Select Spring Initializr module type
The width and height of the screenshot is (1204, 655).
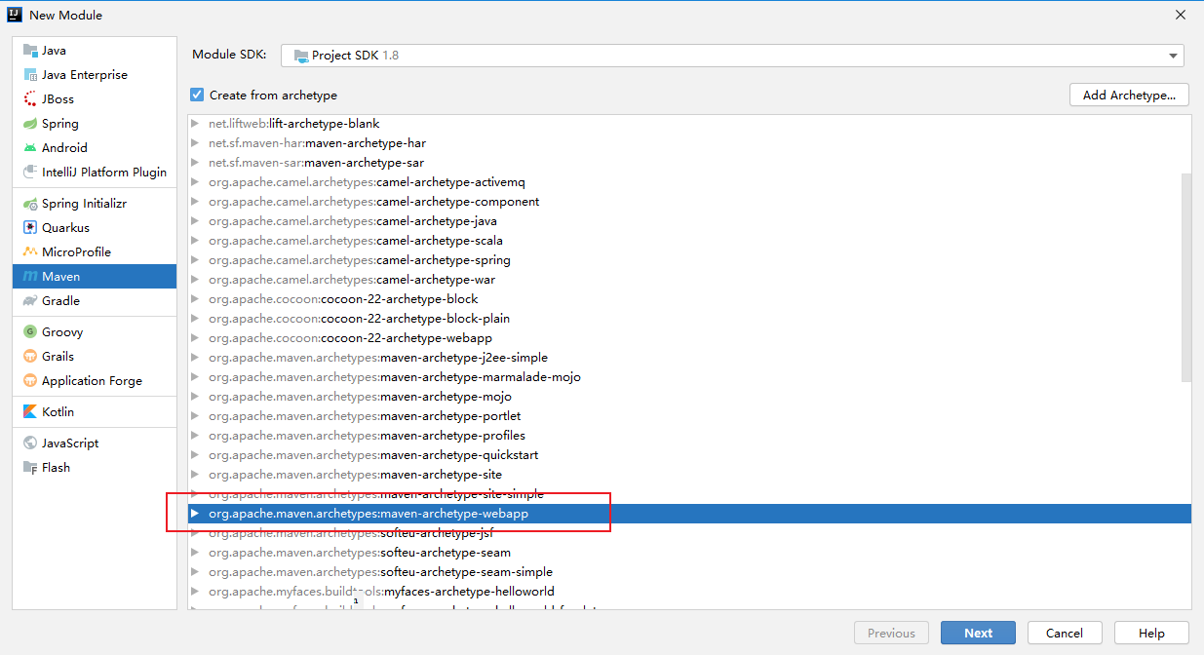(x=95, y=204)
